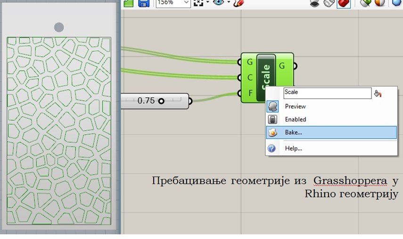Screen dimensions: 403x239
Task: Select the red pencil Sketch tool
Action: coord(239,3)
